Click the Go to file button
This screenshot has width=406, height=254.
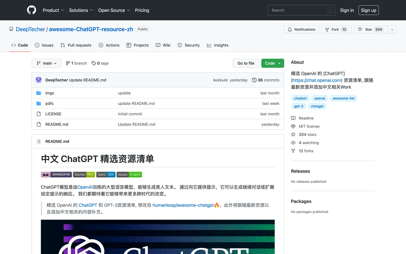pyautogui.click(x=246, y=63)
